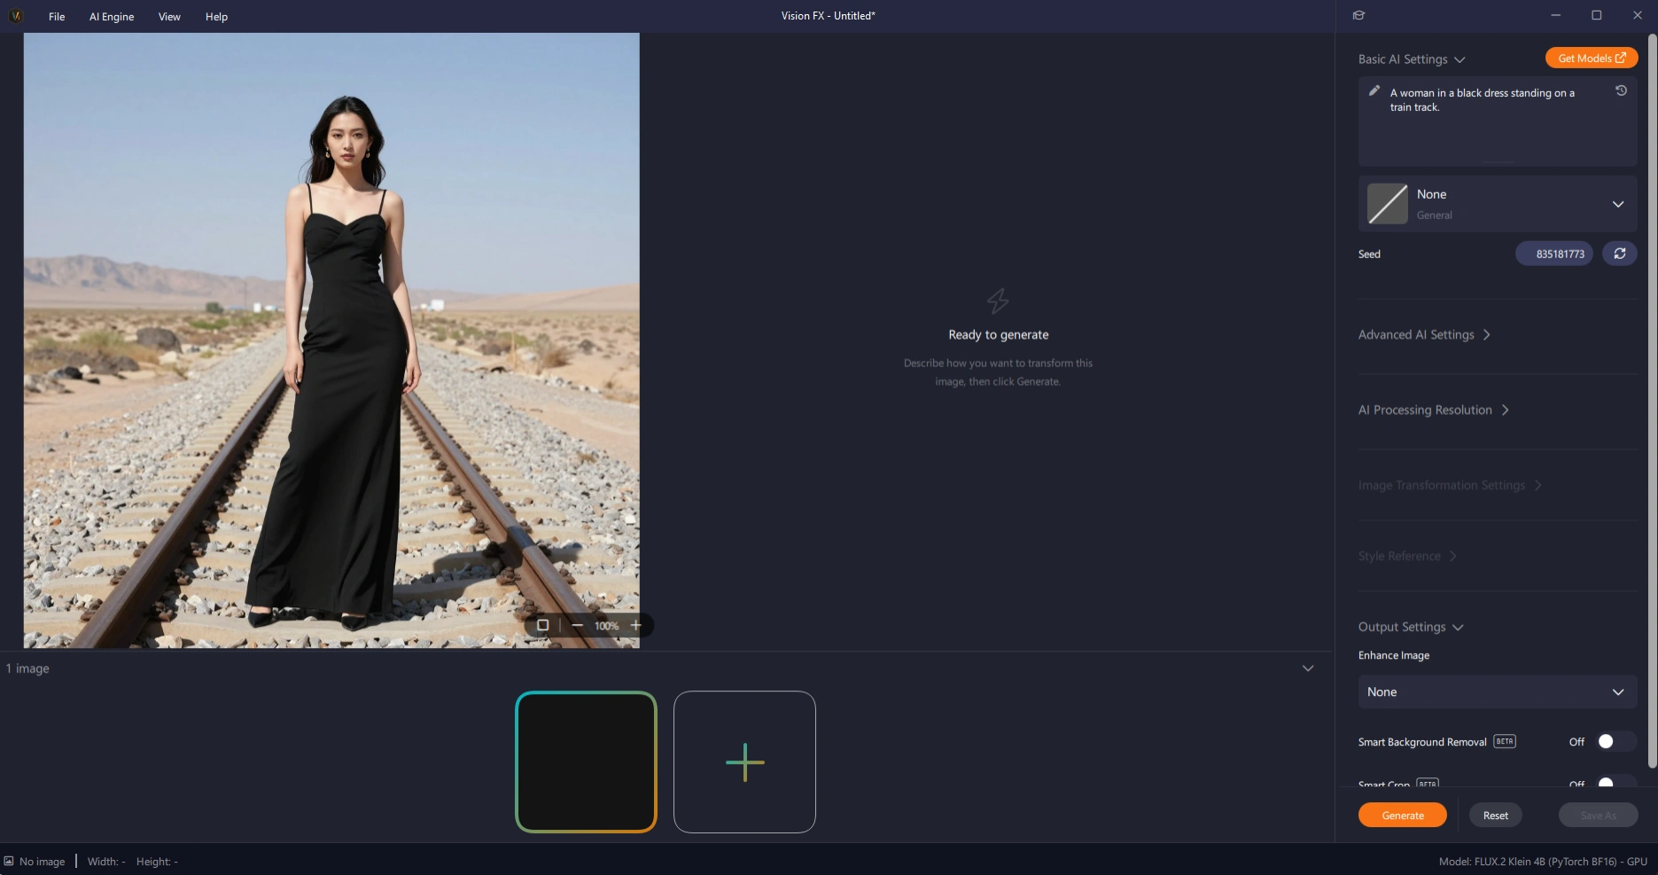Viewport: 1658px width, 875px height.
Task: Open the View menu
Action: [x=169, y=16]
